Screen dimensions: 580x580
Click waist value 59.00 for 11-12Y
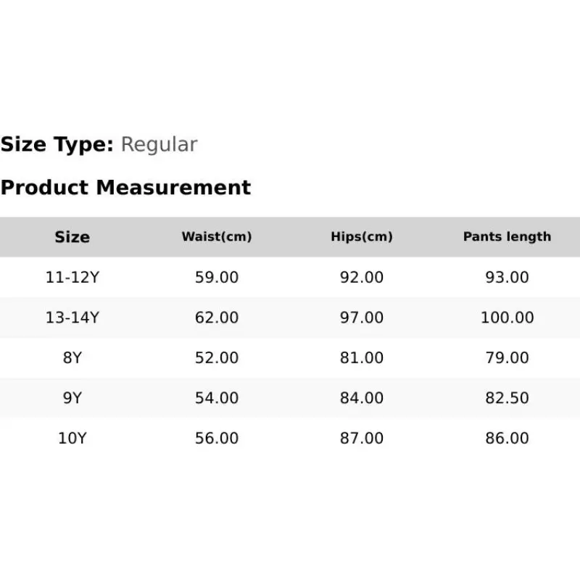tap(217, 277)
